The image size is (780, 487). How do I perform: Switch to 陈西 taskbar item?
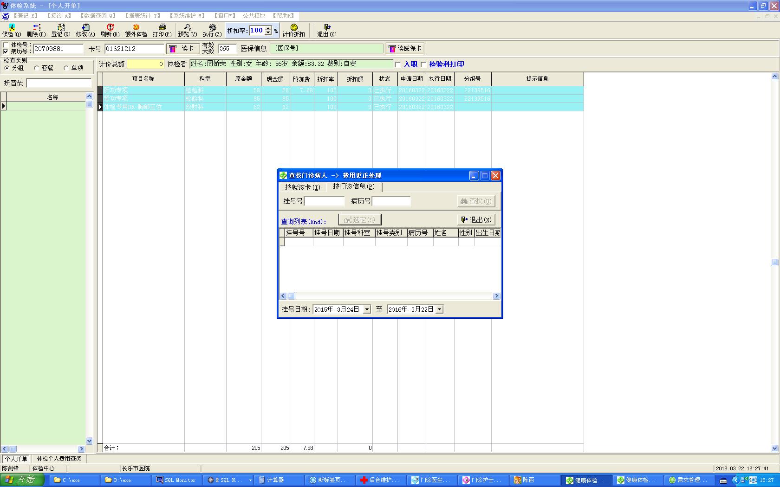click(533, 480)
